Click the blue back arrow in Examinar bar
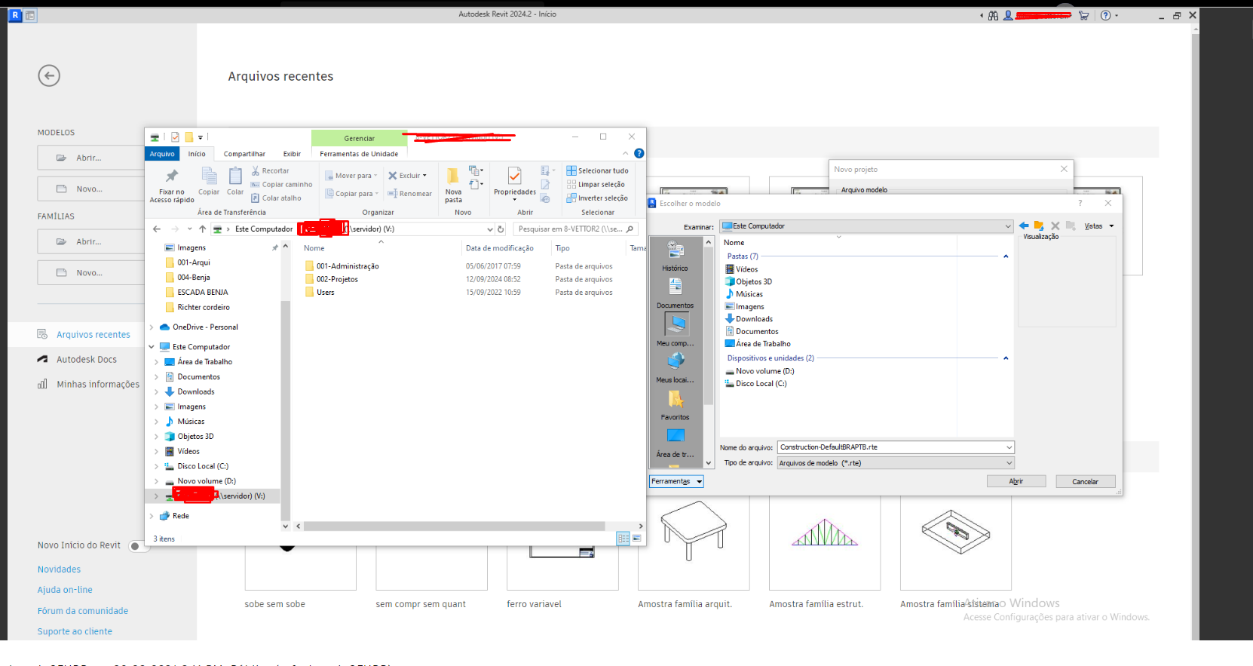This screenshot has height=666, width=1253. 1023,226
